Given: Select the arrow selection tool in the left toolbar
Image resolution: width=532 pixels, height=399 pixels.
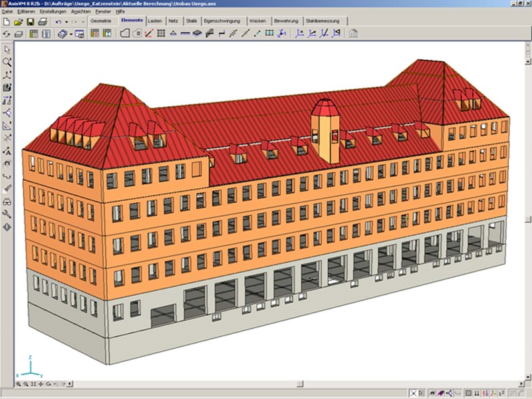Looking at the screenshot, I should point(7,50).
